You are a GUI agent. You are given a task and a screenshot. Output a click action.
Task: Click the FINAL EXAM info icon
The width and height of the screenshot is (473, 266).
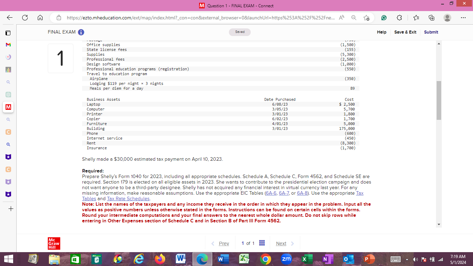[x=81, y=32]
